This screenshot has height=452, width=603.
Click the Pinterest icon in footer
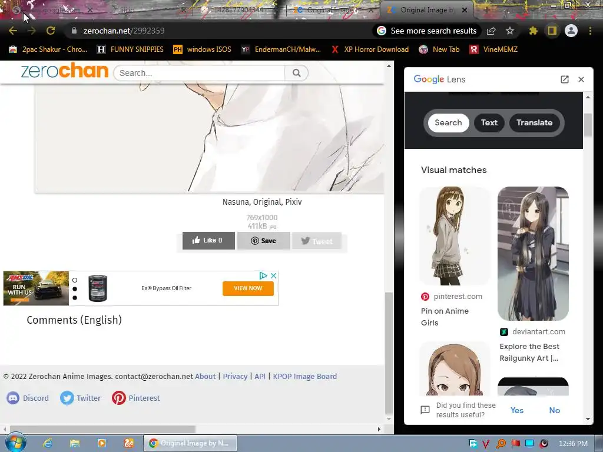pos(119,398)
